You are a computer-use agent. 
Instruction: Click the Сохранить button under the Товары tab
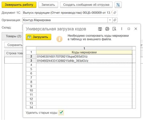tap(14, 45)
